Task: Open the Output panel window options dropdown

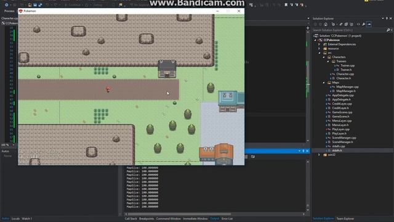Action: (299, 150)
